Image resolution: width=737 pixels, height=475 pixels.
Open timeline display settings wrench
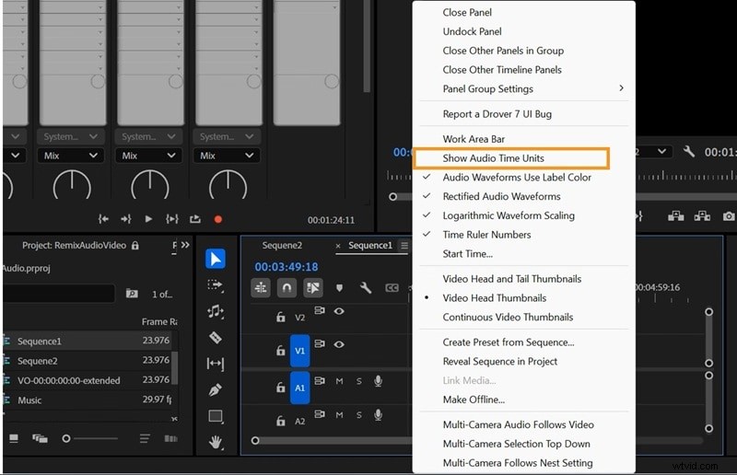pyautogui.click(x=365, y=287)
